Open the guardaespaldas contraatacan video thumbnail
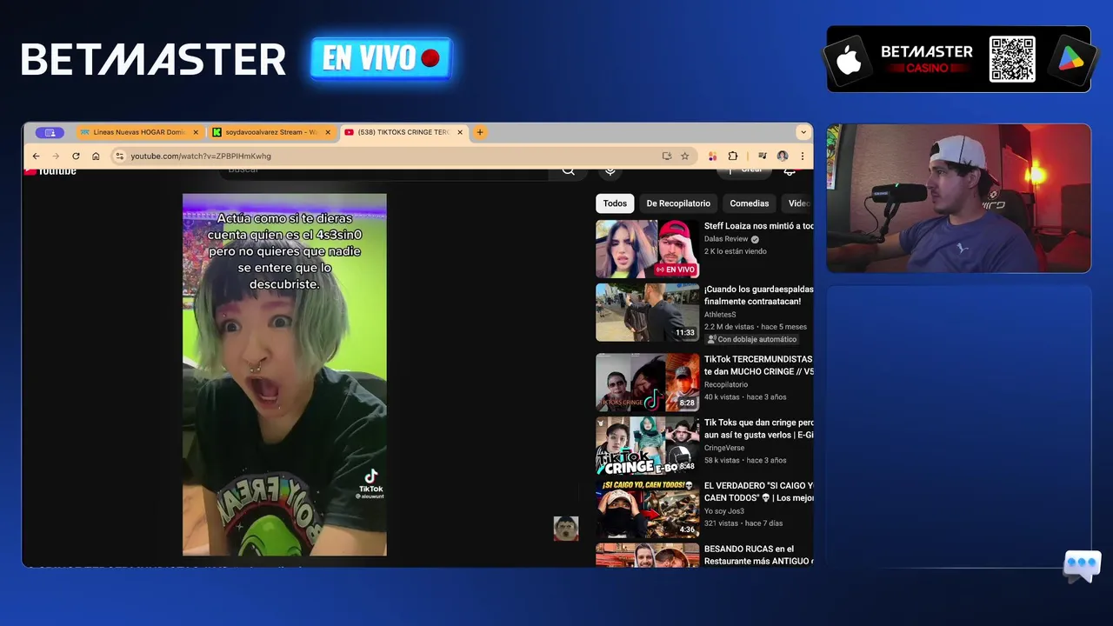Viewport: 1113px width, 626px height. pos(647,312)
